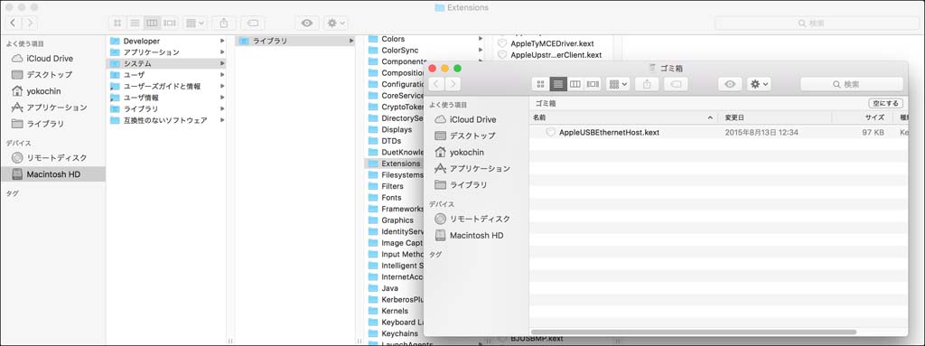Sort by 名前 column header
Screen dimensions: 925x346
(623, 117)
